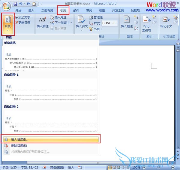The image size is (180, 170).
Task: Switch to the 插入 tab
Action: pos(31,11)
